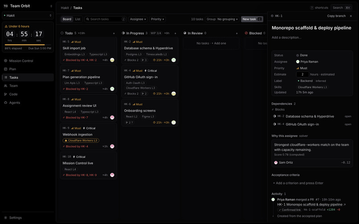This screenshot has width=359, height=224.
Task: Add a task to the In Review column
Action: tap(237, 33)
